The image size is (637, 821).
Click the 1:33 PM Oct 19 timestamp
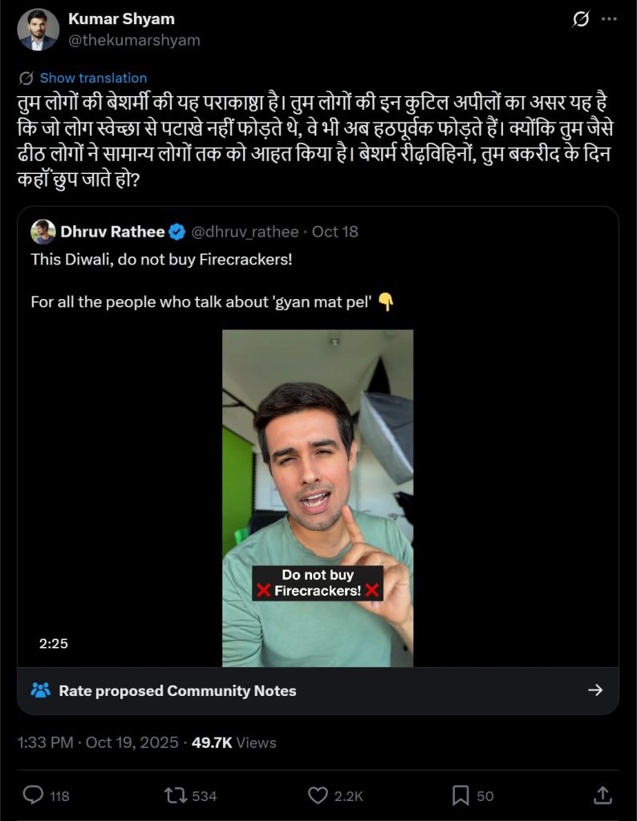97,742
